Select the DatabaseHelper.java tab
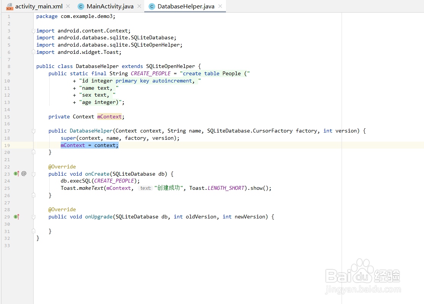The image size is (424, 304). [x=186, y=6]
